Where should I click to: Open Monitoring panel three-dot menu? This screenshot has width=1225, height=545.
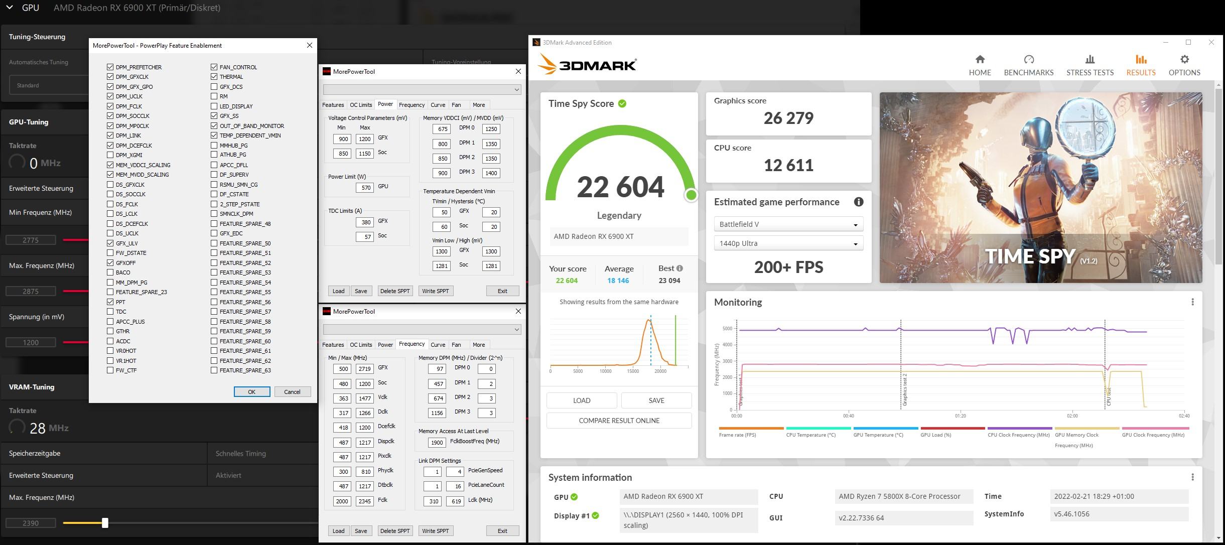(1192, 302)
